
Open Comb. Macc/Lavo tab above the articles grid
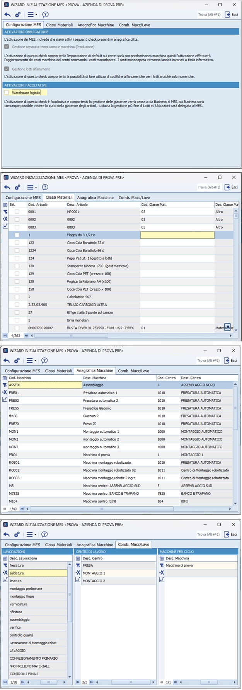(x=134, y=198)
